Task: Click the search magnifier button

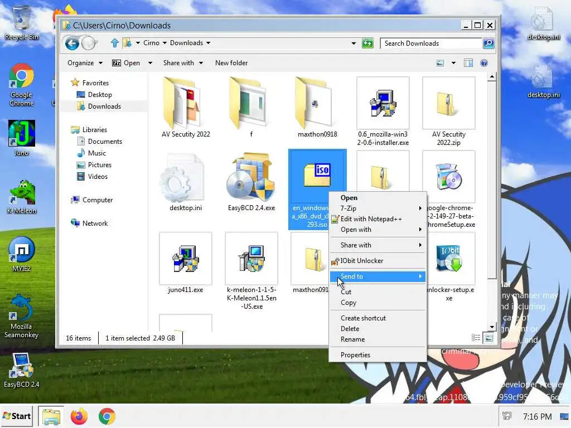Action: (x=488, y=43)
